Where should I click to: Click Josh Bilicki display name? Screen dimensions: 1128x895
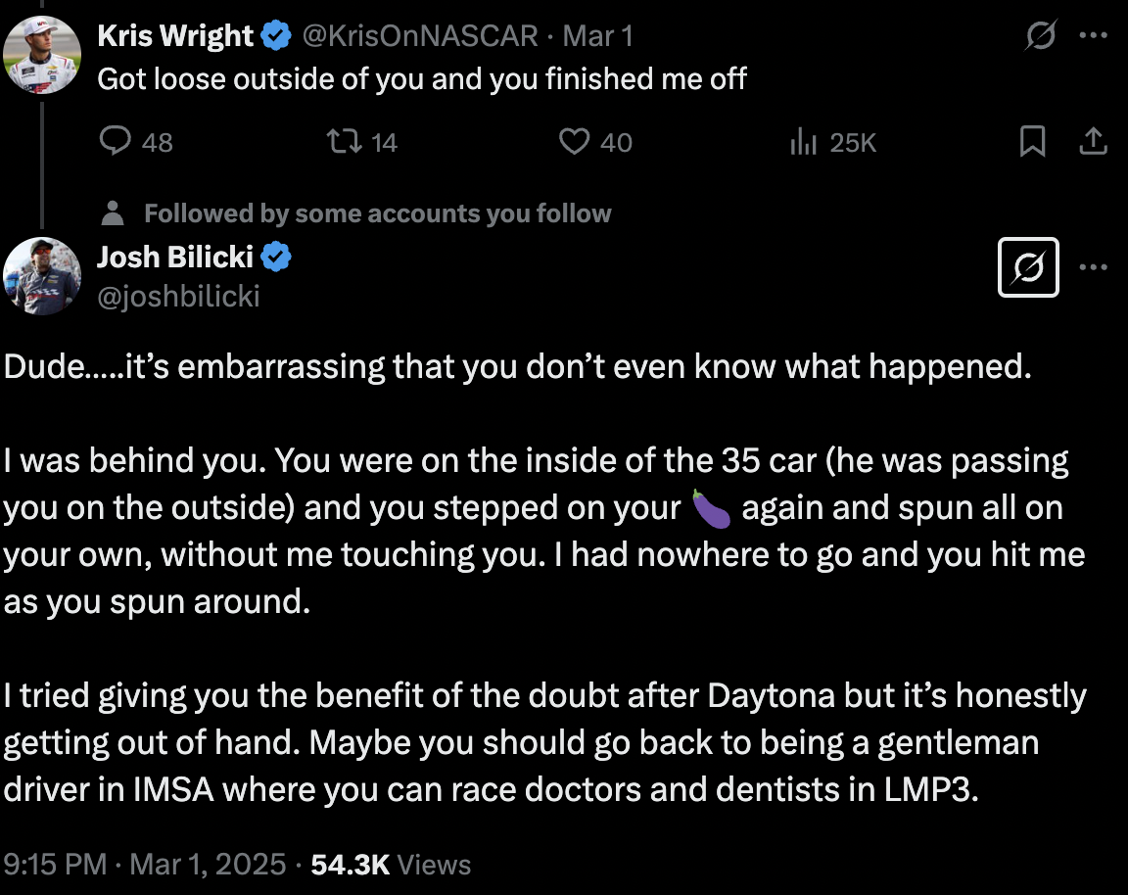click(x=175, y=257)
